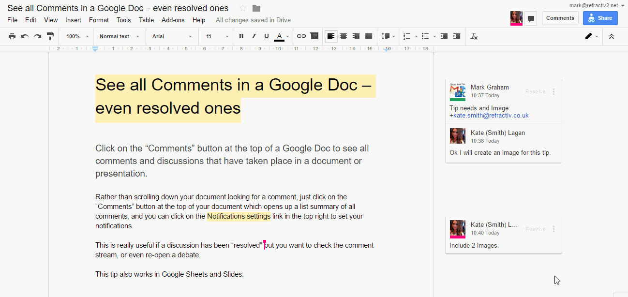Apply a numbered list
The width and height of the screenshot is (628, 297).
coord(407,36)
